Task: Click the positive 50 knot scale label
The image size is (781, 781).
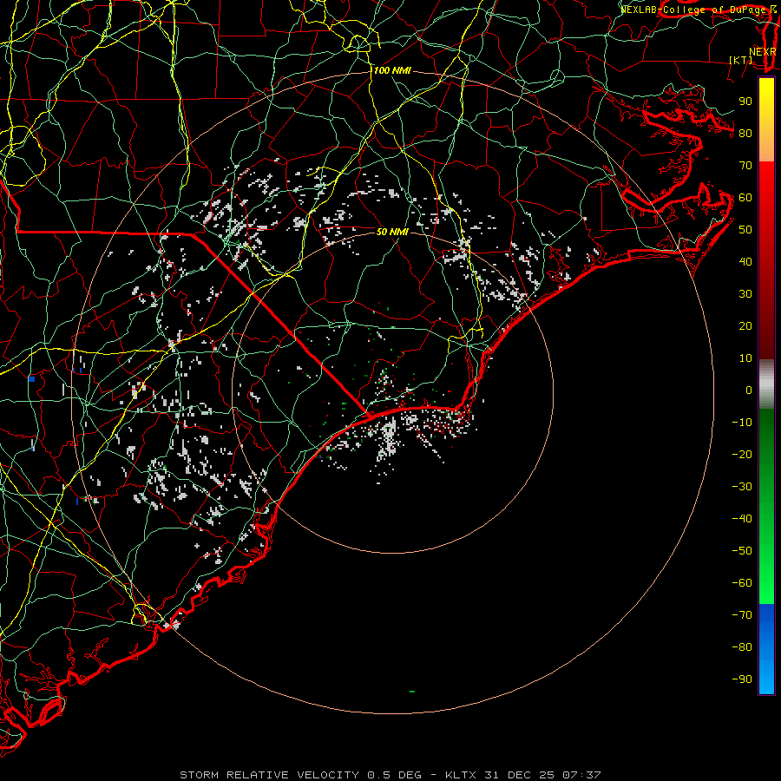Action: 745,230
